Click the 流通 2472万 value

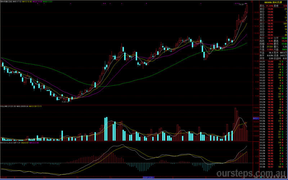tap(284, 55)
